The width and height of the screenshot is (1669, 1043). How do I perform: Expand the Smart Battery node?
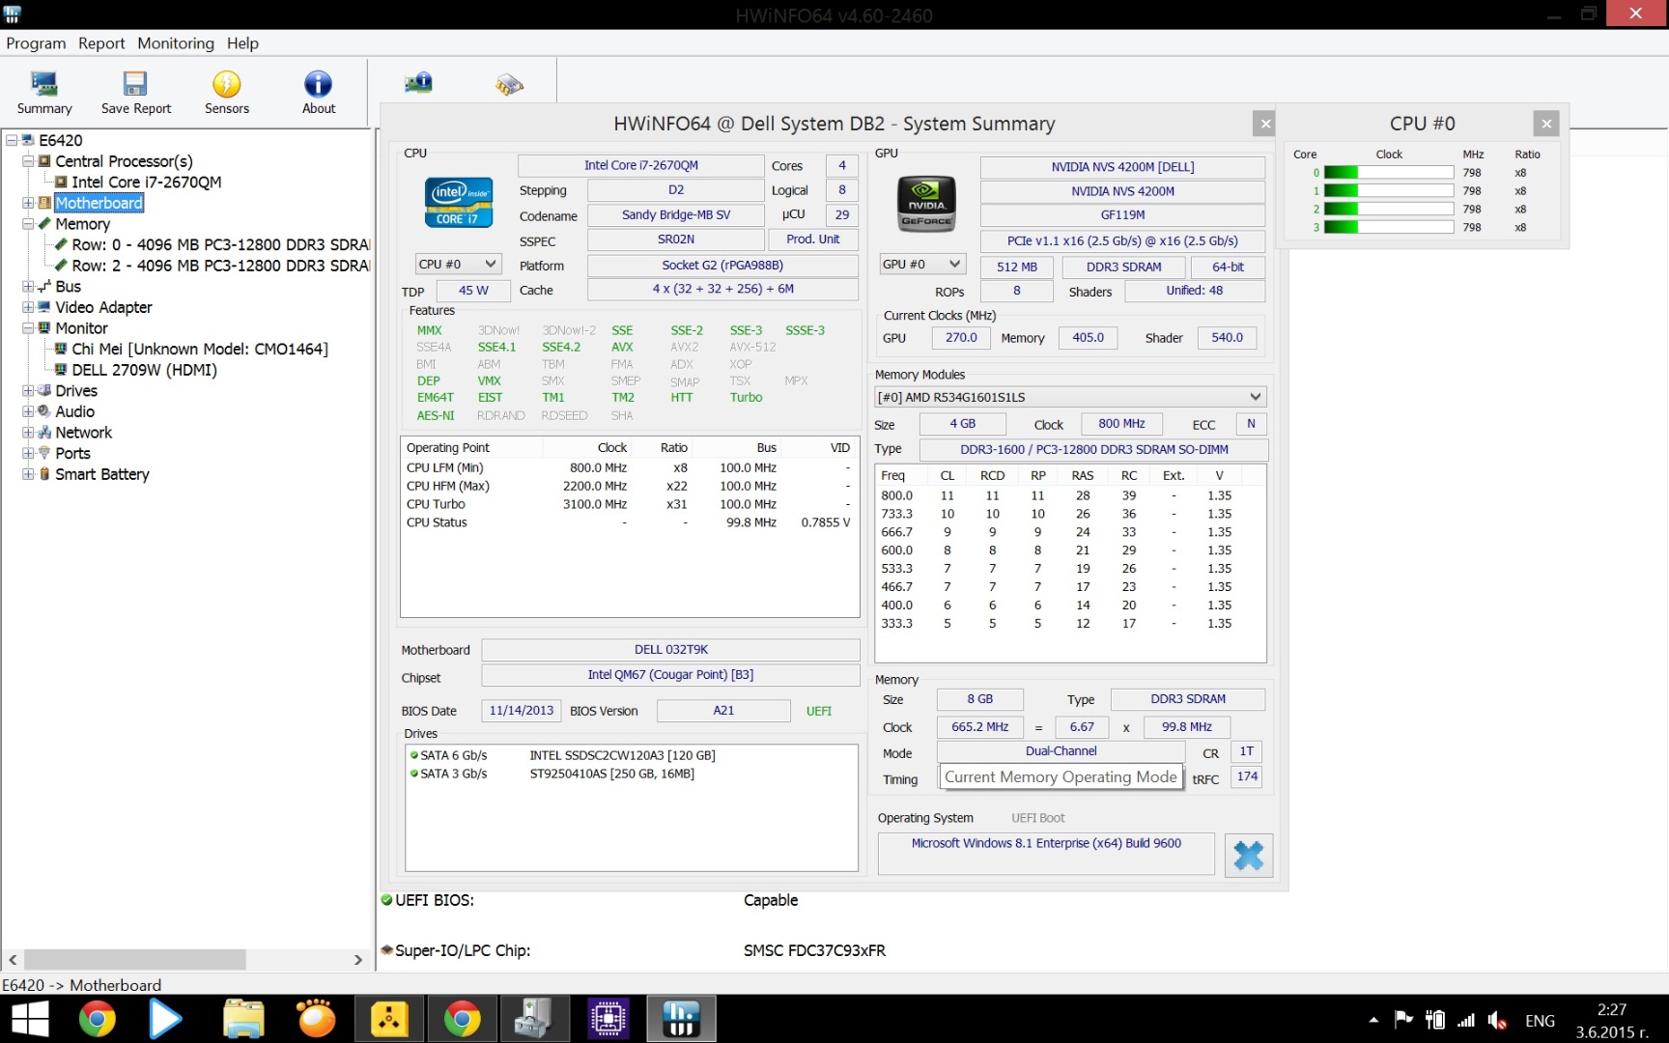28,474
